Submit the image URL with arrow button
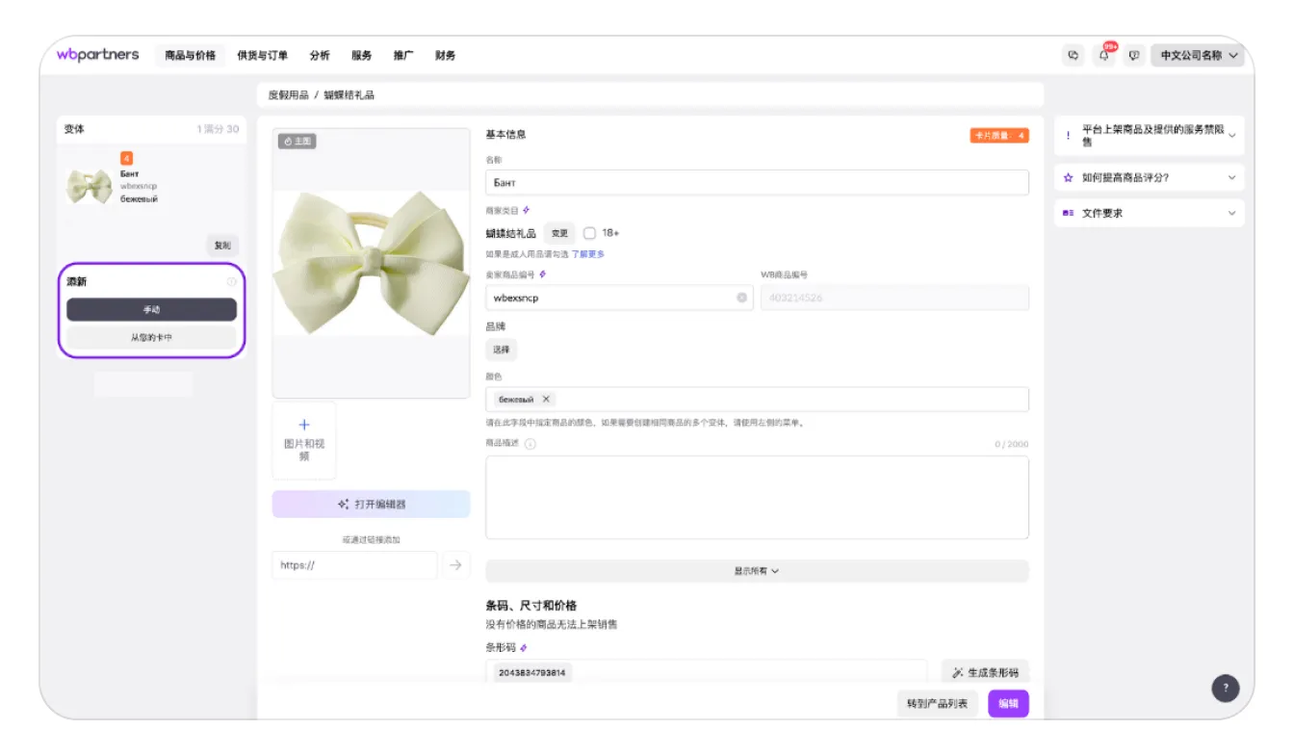The height and width of the screenshot is (755, 1294). (x=455, y=565)
